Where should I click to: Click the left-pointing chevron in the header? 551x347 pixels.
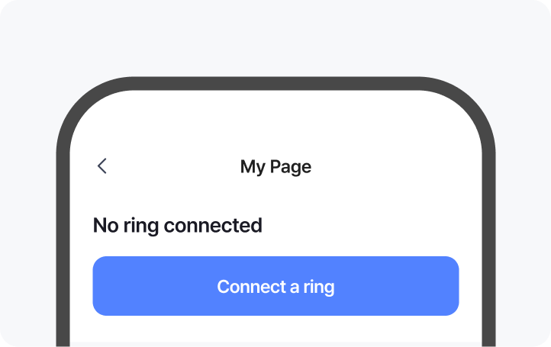(102, 166)
